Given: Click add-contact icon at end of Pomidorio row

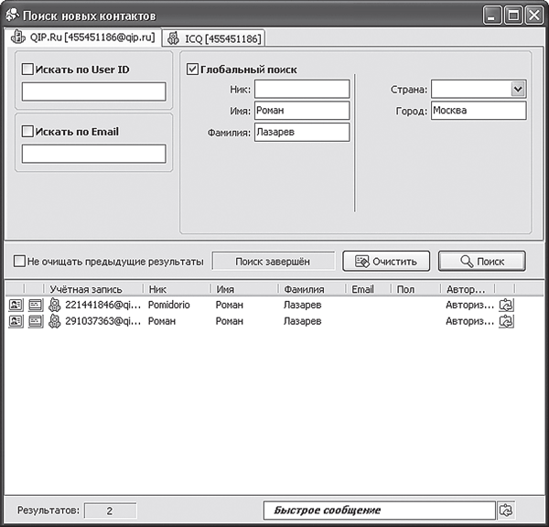Looking at the screenshot, I should coord(506,305).
